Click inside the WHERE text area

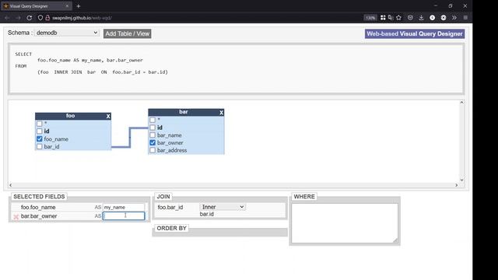pyautogui.click(x=345, y=223)
